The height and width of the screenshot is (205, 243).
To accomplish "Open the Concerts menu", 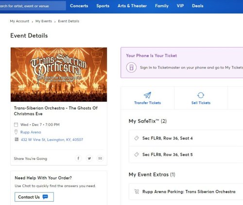I will tap(79, 6).
